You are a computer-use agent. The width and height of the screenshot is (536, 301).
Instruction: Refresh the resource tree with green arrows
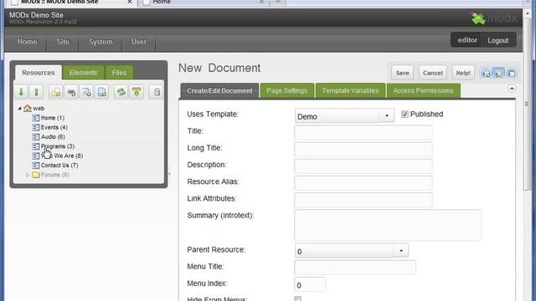pos(121,92)
